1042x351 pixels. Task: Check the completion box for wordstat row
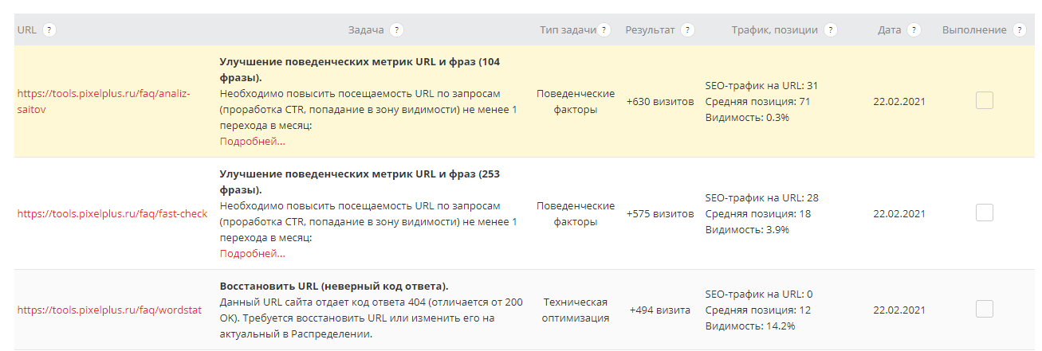pos(985,309)
